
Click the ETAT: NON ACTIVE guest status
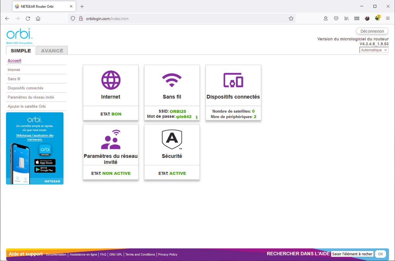[111, 173]
